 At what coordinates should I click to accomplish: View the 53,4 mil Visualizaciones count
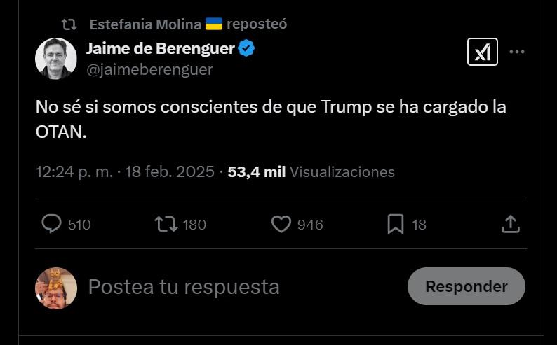311,172
